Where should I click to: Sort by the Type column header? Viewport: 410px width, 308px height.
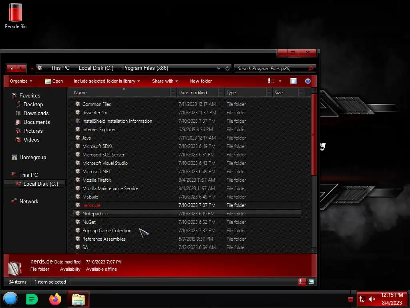[x=245, y=93]
